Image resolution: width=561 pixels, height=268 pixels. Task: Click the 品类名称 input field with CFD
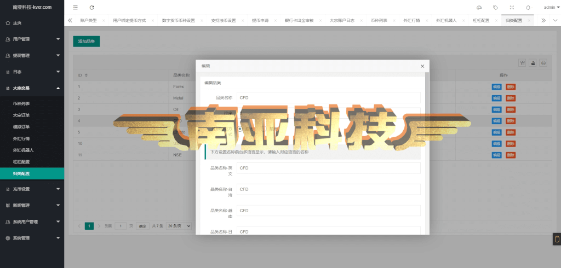pyautogui.click(x=329, y=97)
